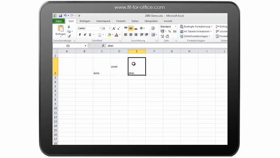Select column E header
Viewport: 280px width, 158px height.
point(137,51)
